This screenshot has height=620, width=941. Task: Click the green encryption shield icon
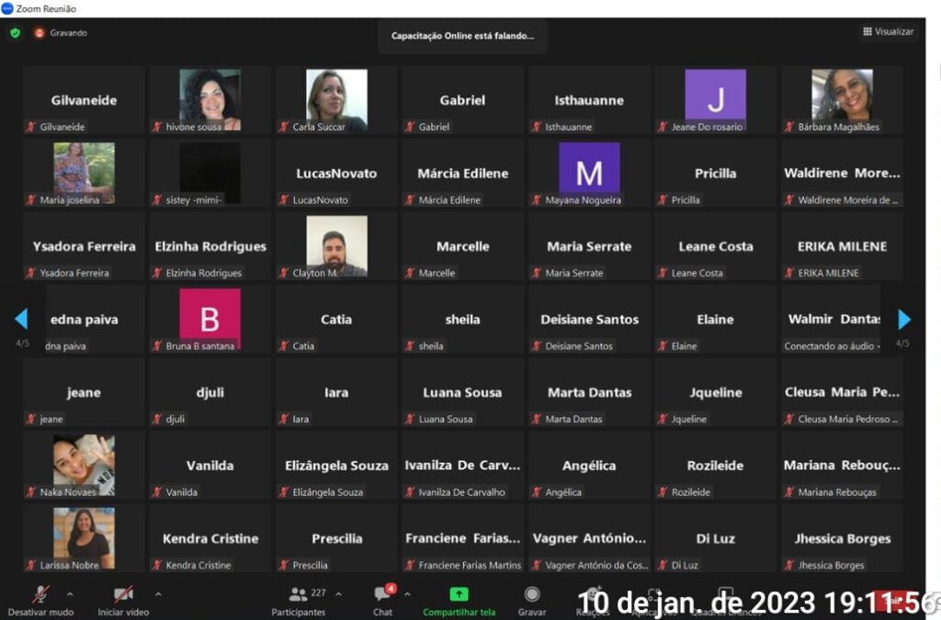click(x=15, y=32)
